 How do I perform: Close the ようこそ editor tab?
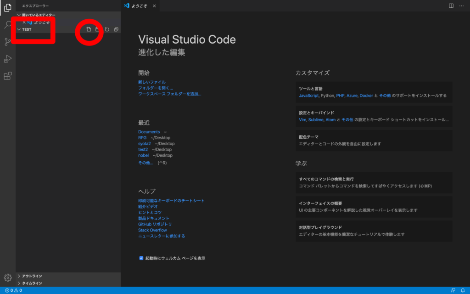pyautogui.click(x=154, y=6)
